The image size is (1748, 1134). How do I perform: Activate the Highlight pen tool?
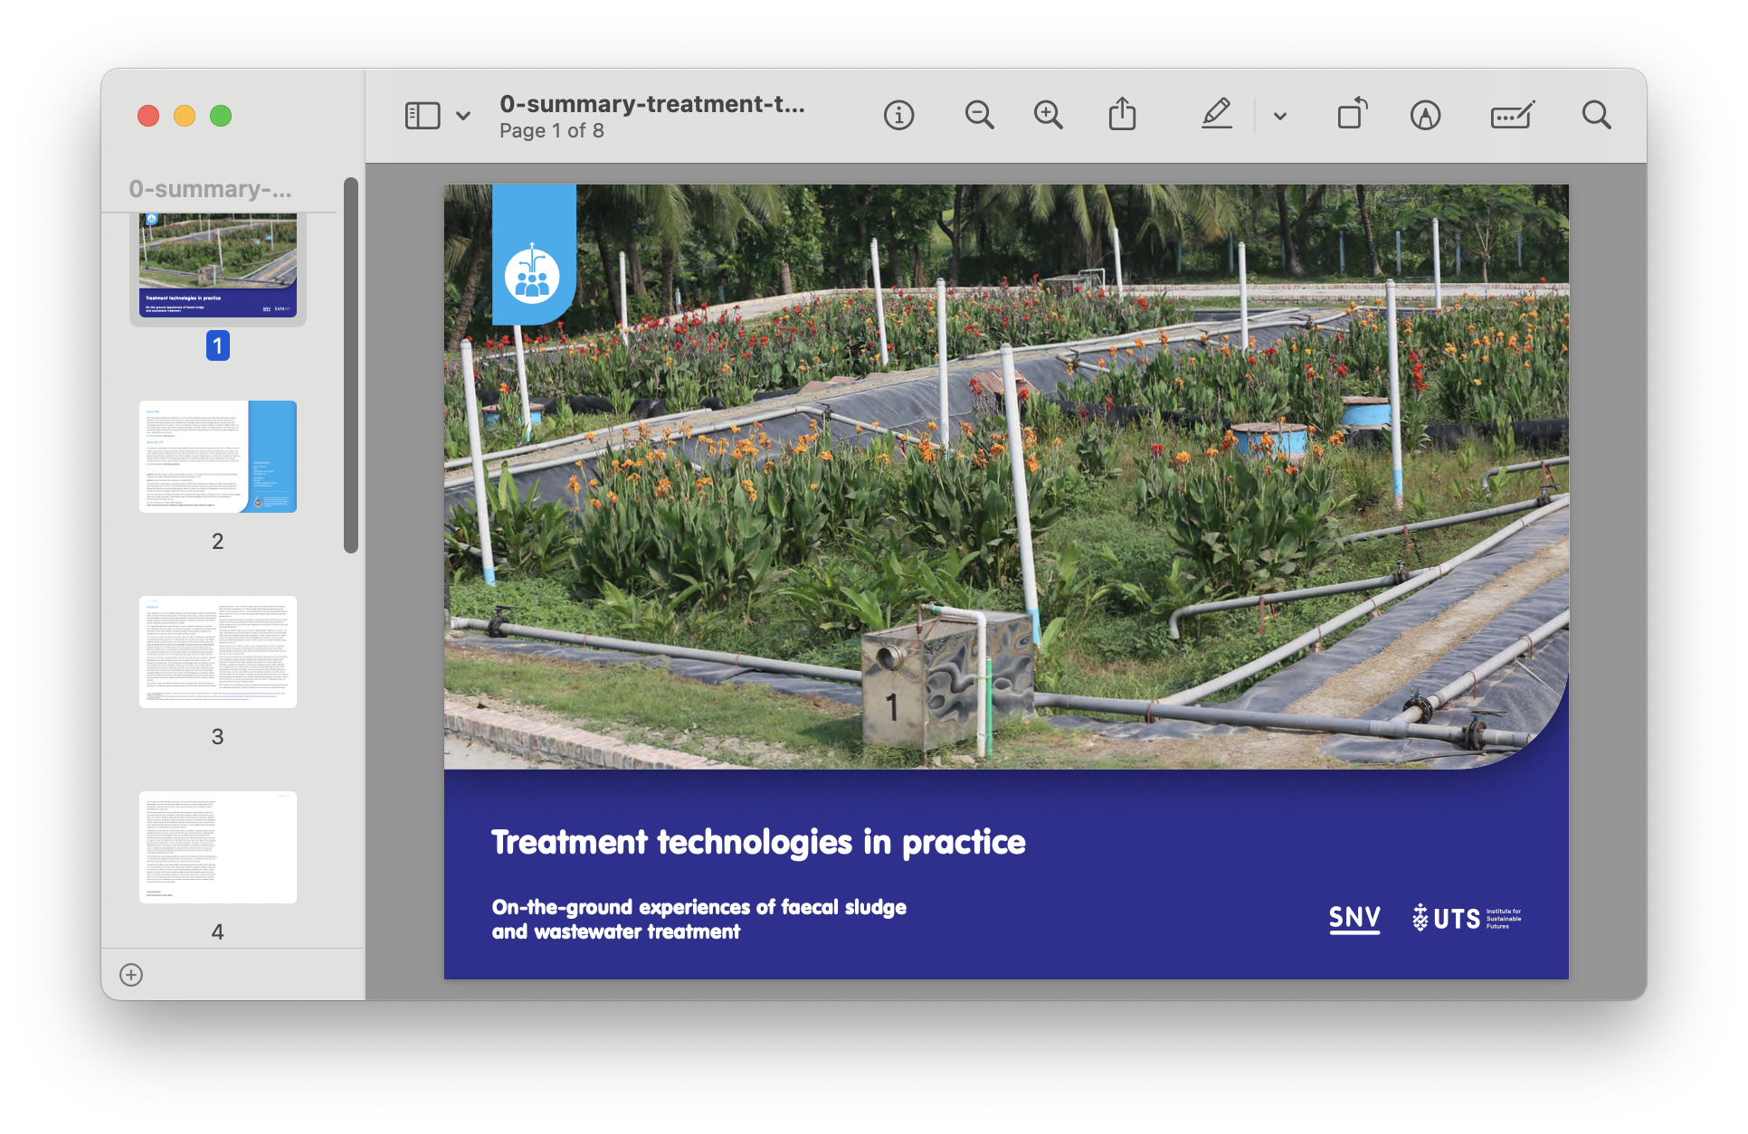click(1217, 116)
